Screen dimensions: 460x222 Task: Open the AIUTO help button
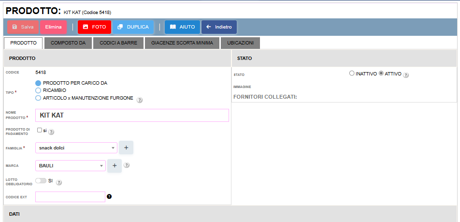[182, 27]
